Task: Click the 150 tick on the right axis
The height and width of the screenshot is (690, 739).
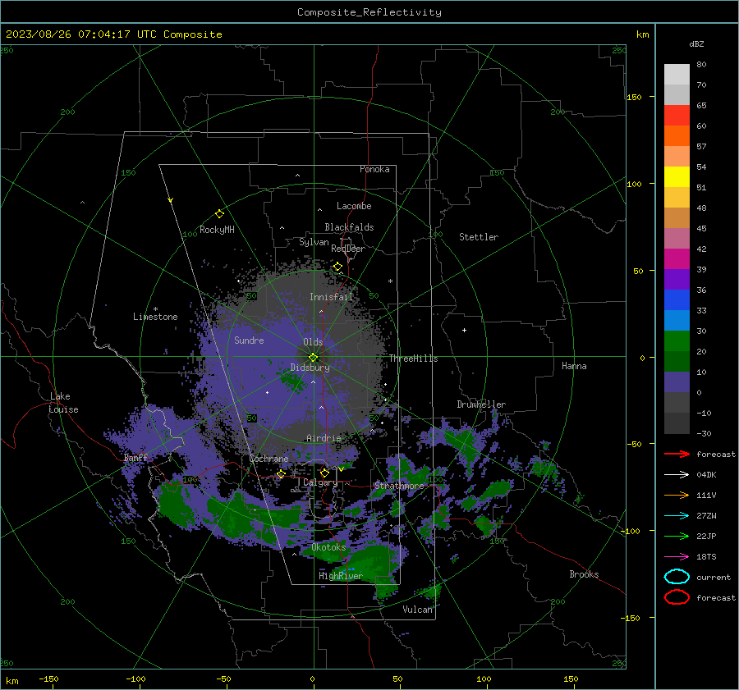Action: pos(635,97)
